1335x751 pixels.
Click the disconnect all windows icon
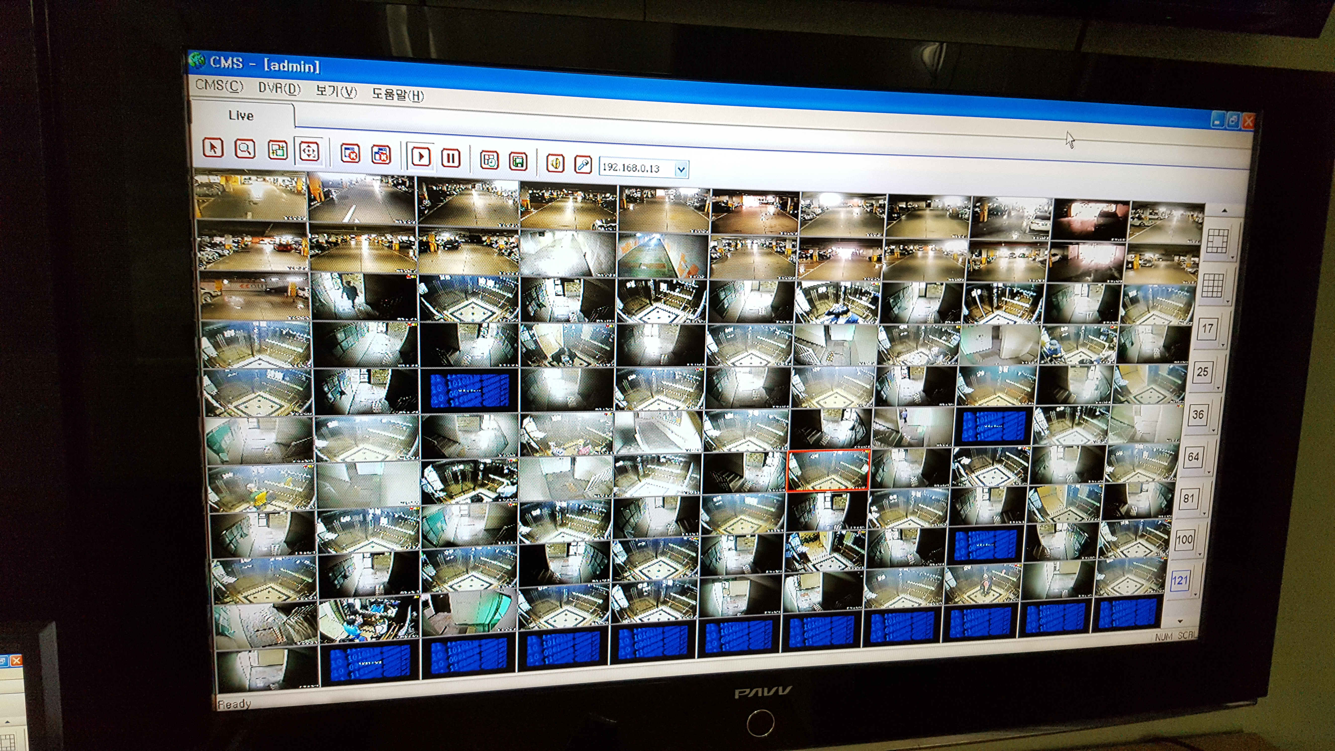point(381,155)
